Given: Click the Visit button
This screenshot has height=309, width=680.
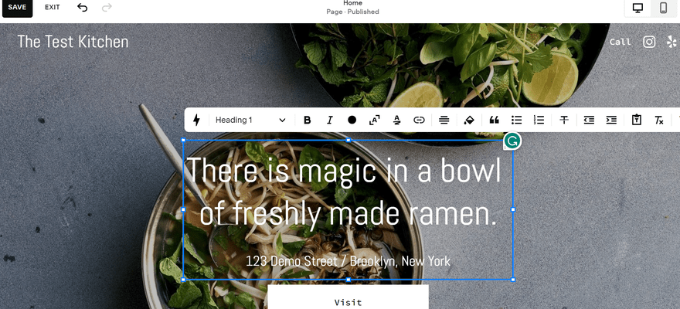Looking at the screenshot, I should click(348, 297).
